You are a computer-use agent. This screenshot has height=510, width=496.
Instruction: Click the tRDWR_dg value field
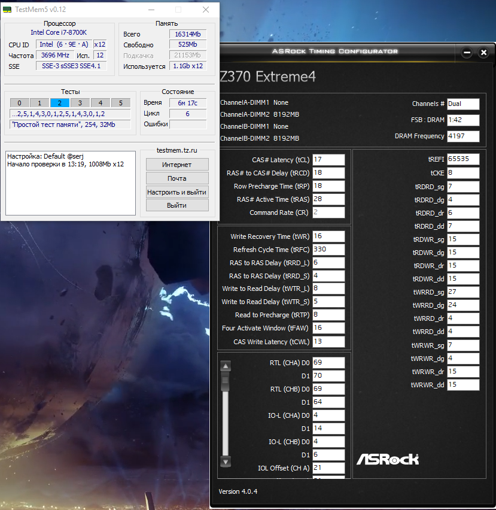[x=463, y=253]
